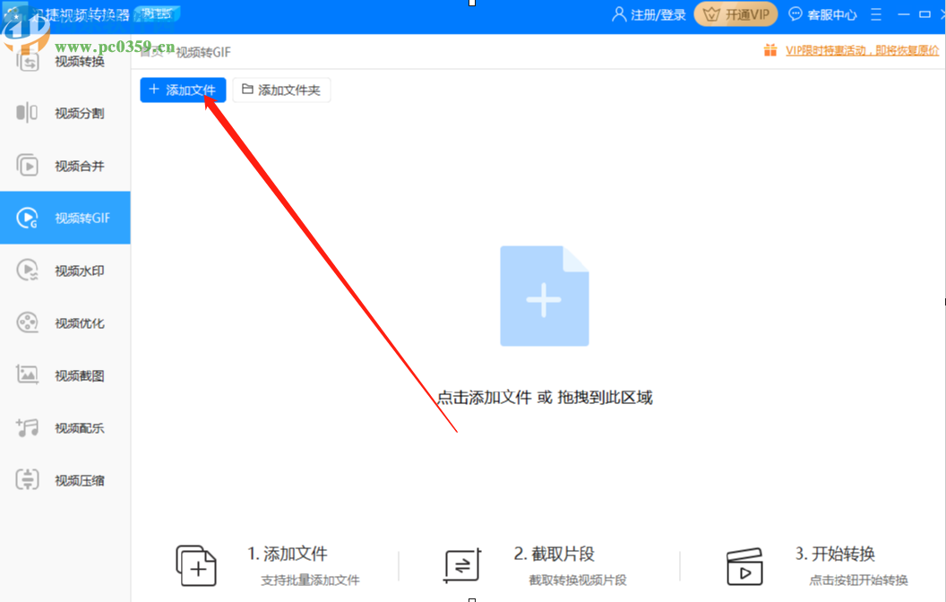The width and height of the screenshot is (946, 602).
Task: Click the chat bubble icon for 客服中心
Action: [x=795, y=13]
